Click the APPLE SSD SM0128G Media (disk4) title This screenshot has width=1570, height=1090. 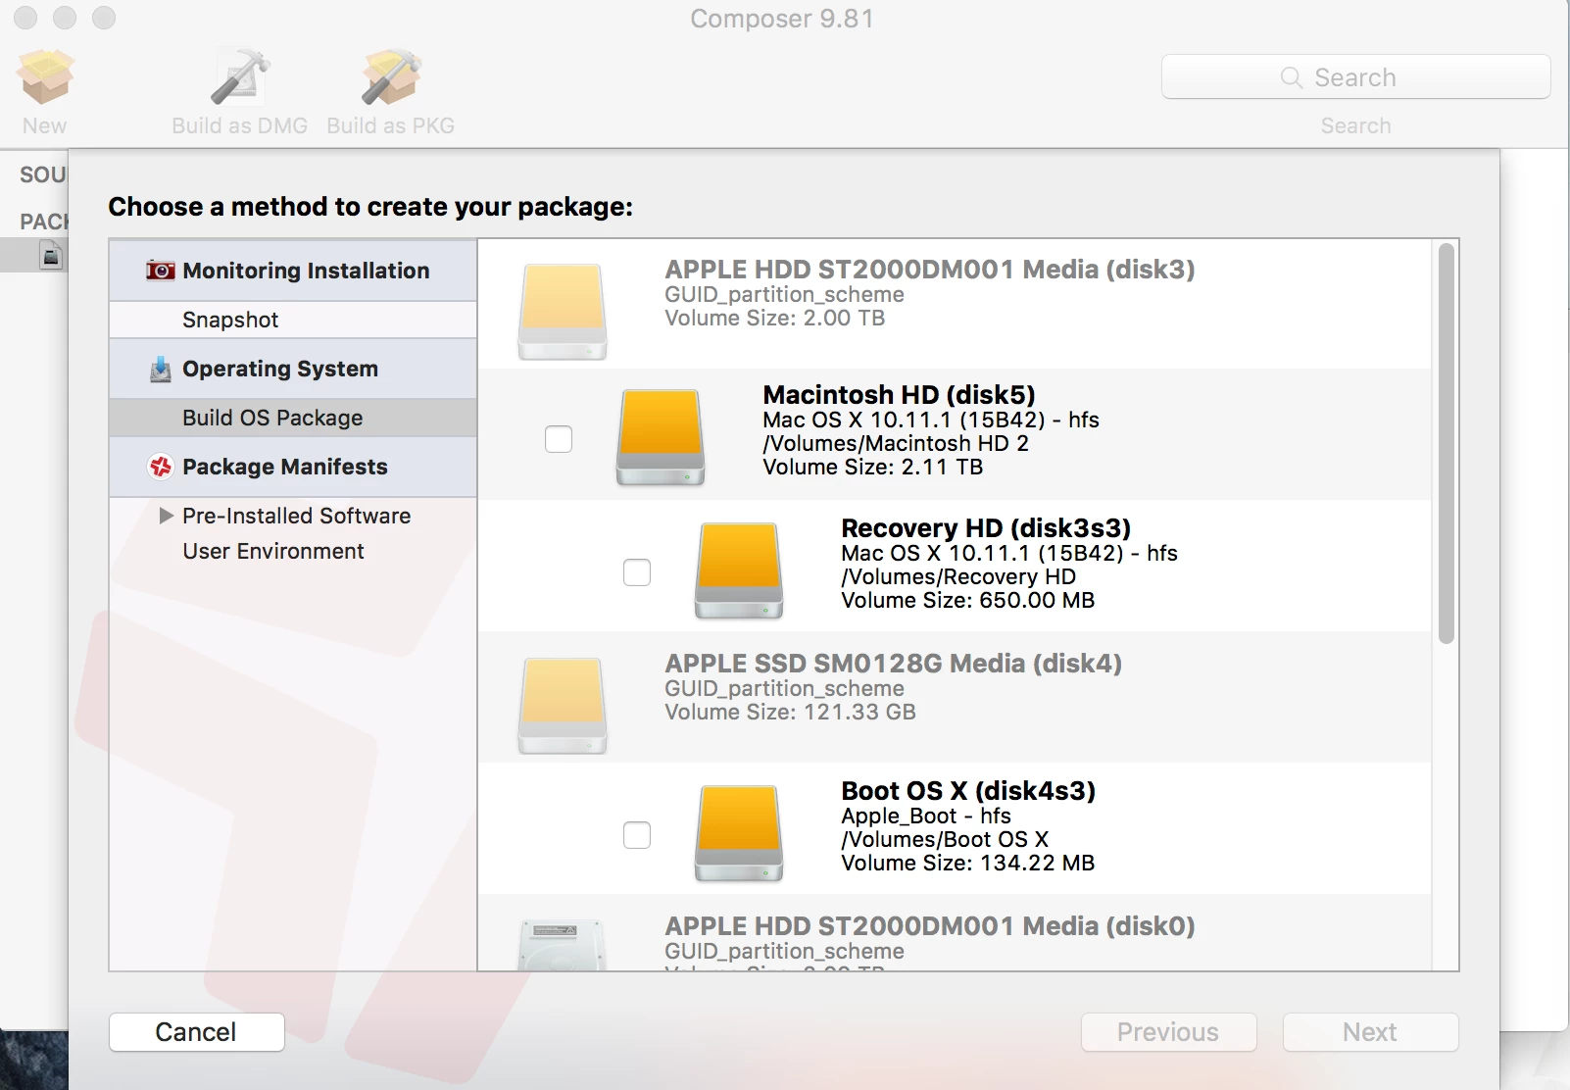coord(894,664)
